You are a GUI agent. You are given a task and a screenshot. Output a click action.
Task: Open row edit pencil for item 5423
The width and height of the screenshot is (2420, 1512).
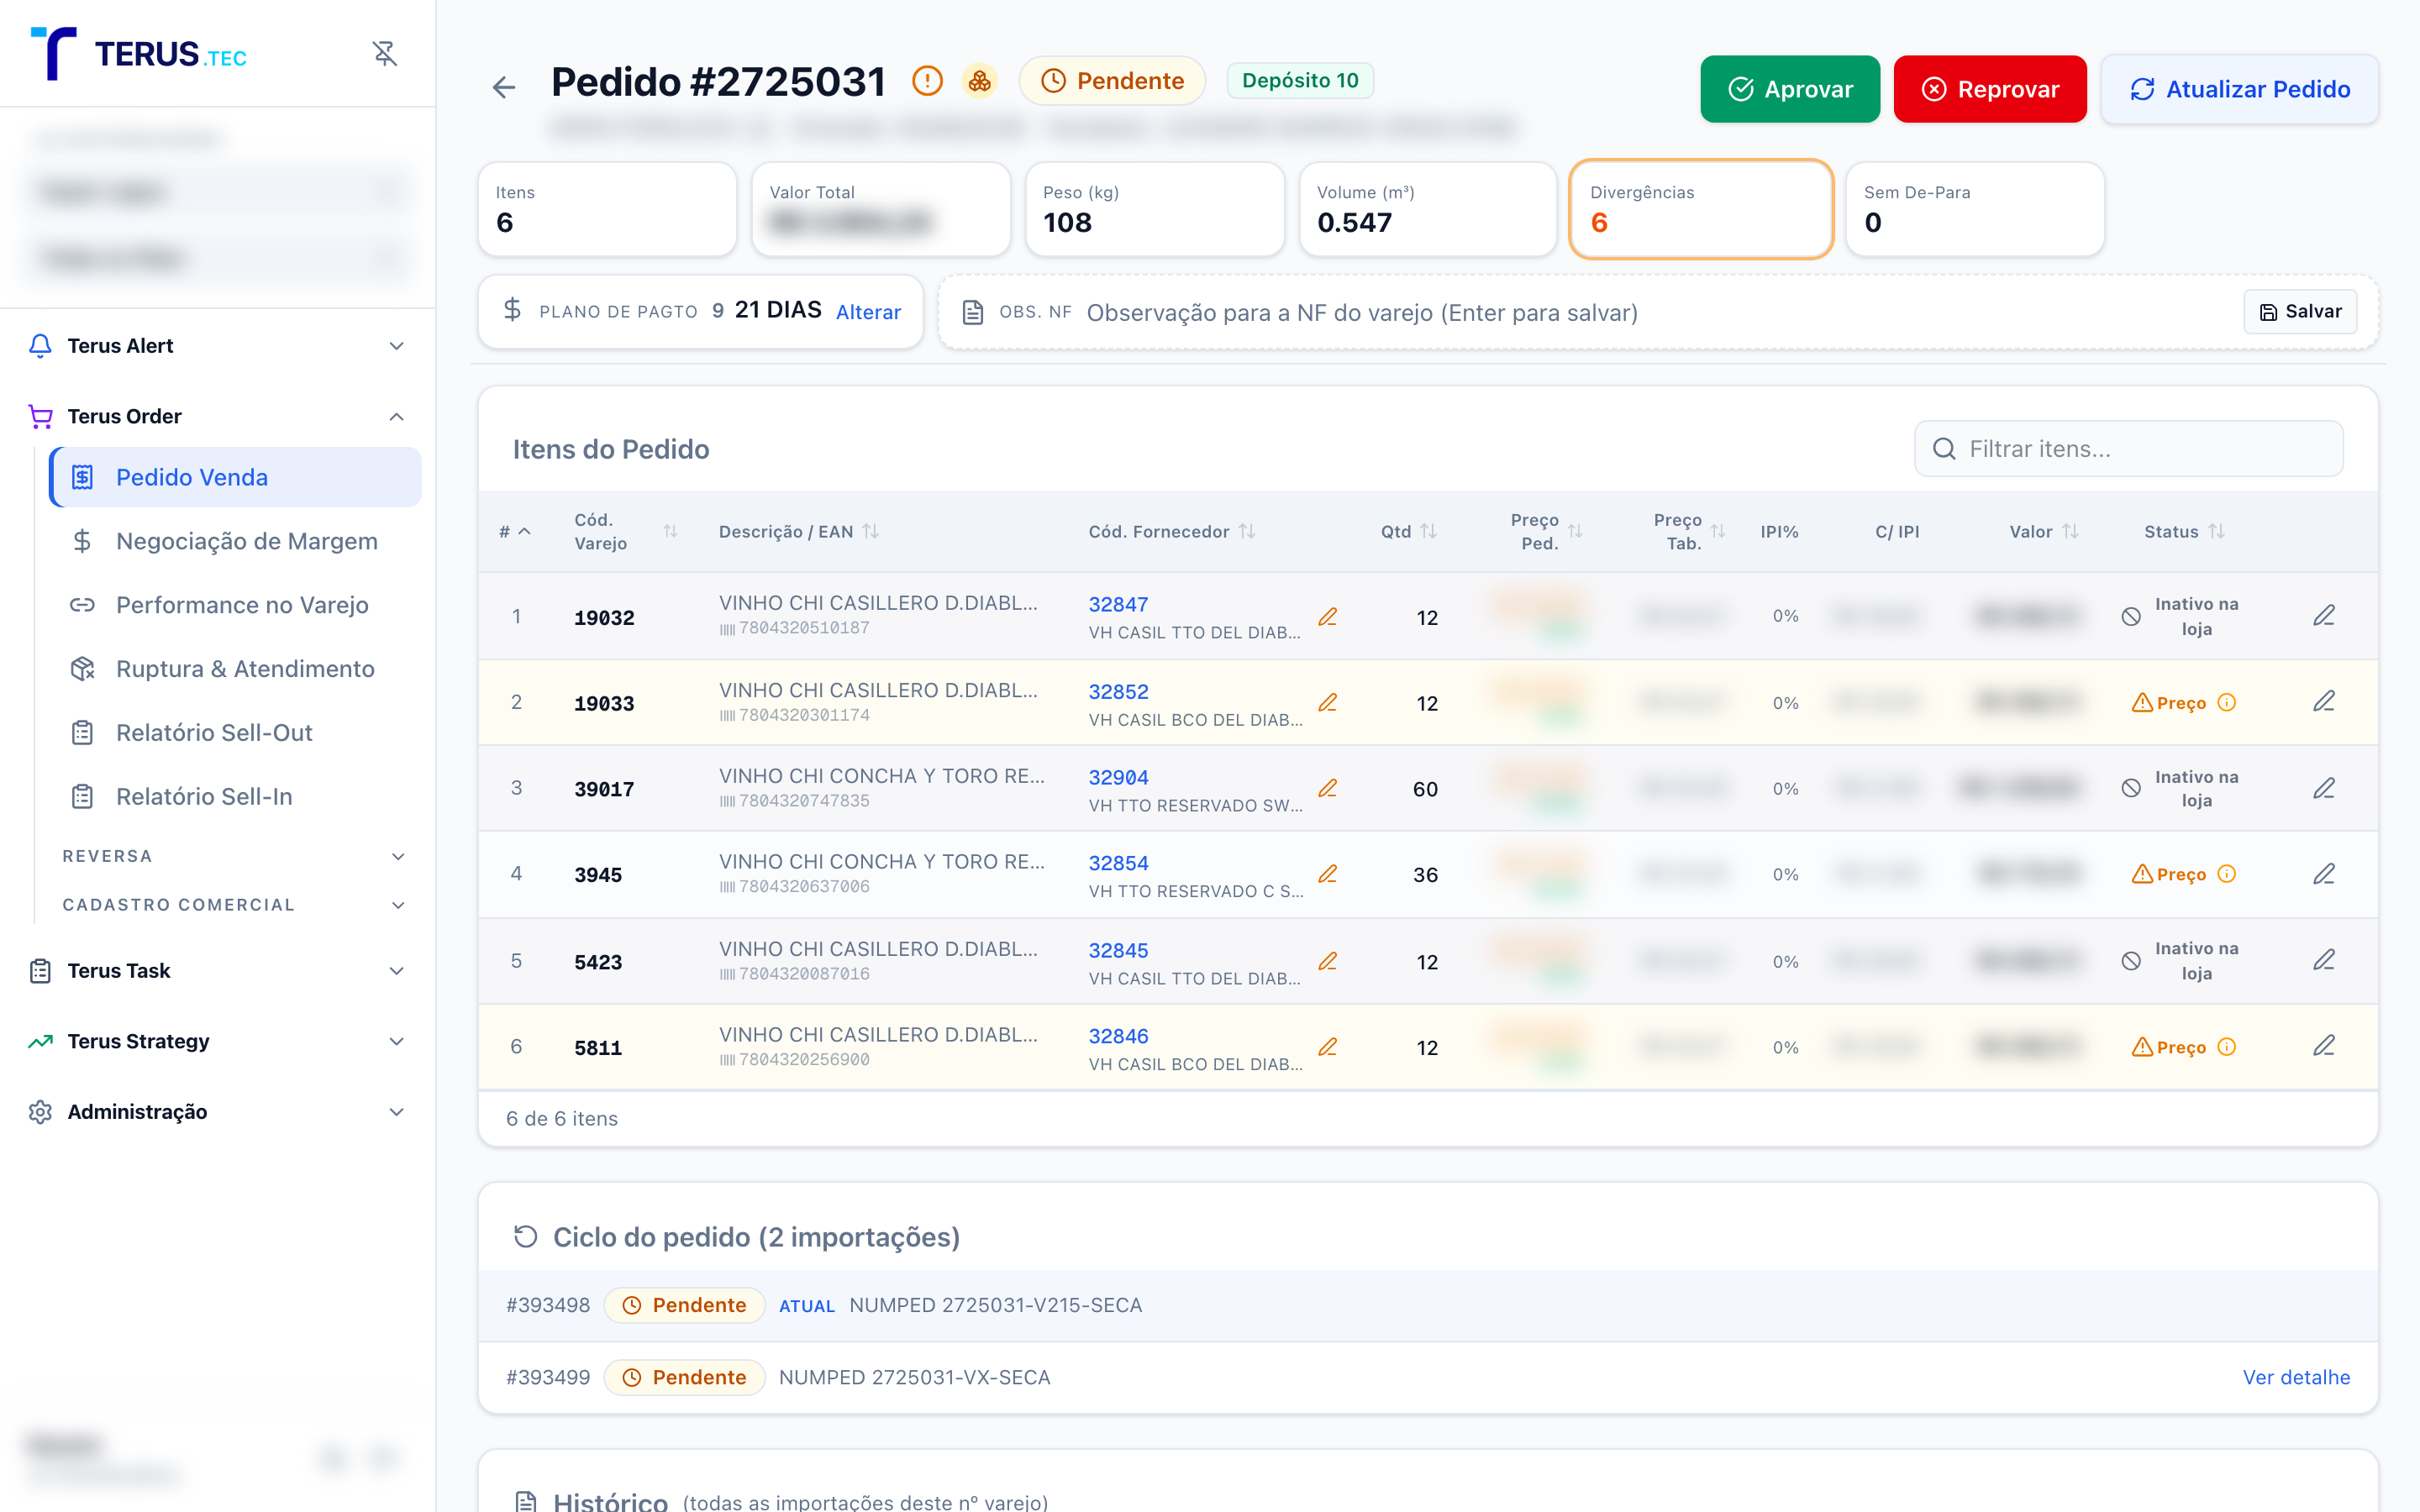click(x=2324, y=961)
